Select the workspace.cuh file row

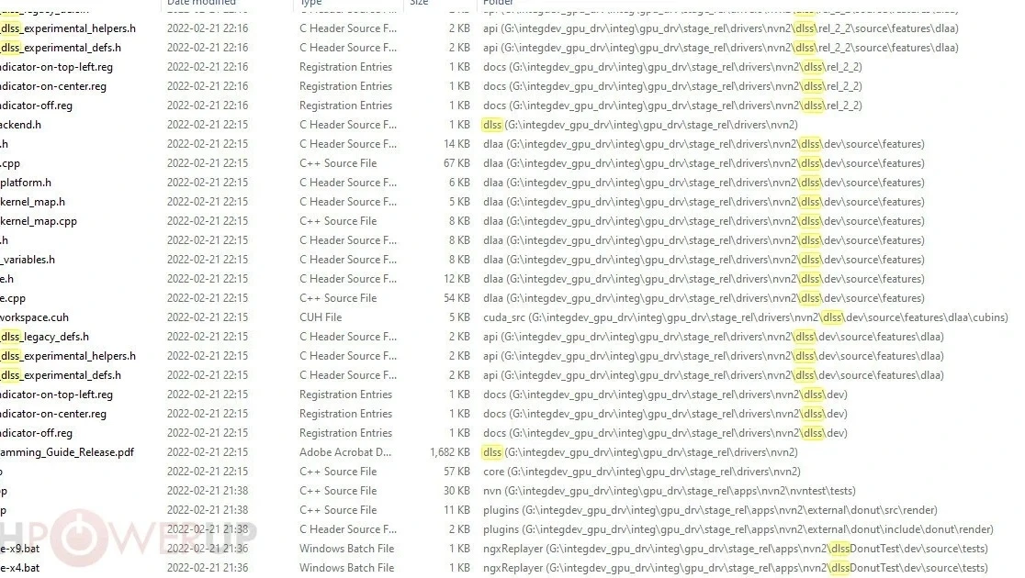[x=34, y=317]
